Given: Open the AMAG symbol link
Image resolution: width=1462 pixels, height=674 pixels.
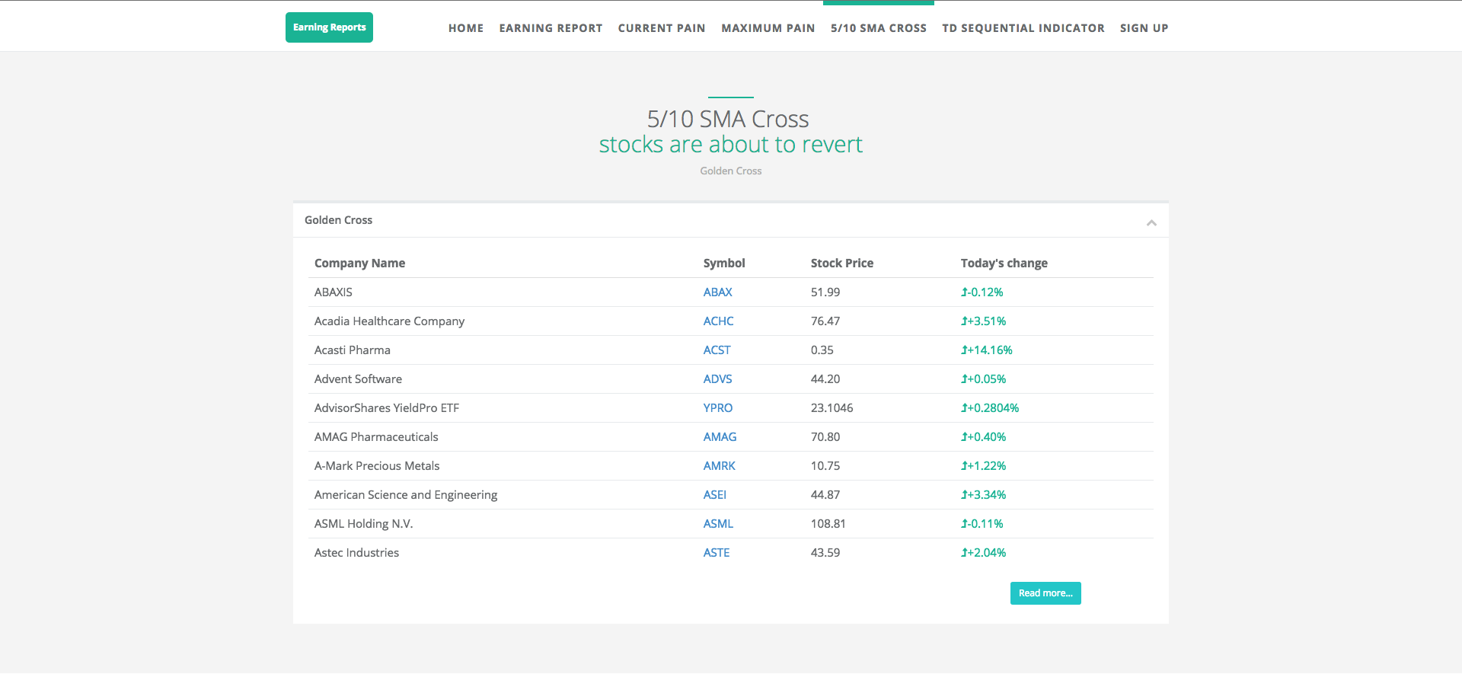Looking at the screenshot, I should coord(720,437).
